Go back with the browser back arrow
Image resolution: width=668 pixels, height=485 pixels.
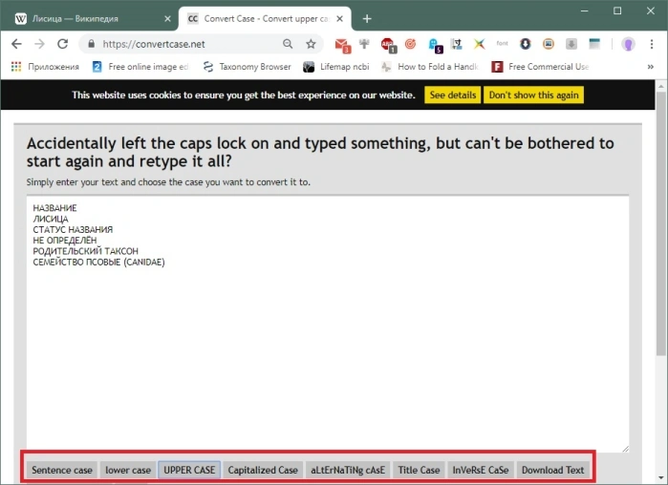16,44
